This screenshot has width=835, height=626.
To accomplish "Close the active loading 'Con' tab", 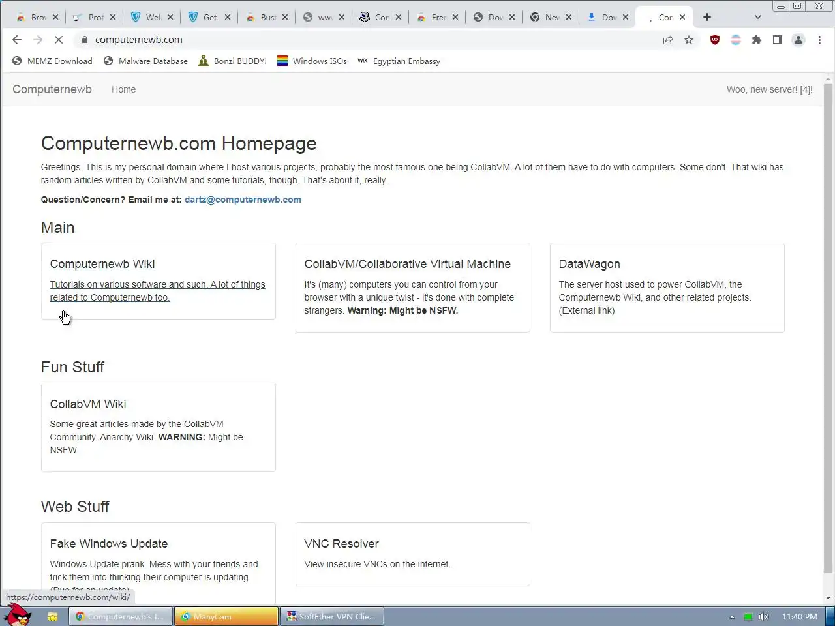I will (x=682, y=17).
